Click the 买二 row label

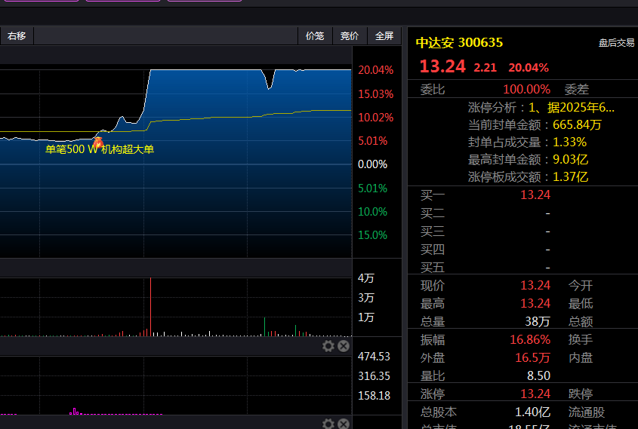tap(432, 213)
